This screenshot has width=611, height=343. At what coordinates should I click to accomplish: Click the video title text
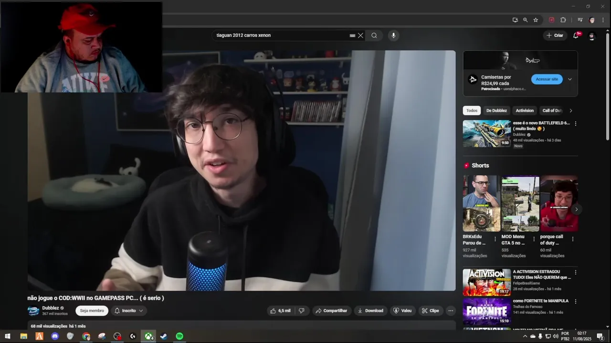95,298
